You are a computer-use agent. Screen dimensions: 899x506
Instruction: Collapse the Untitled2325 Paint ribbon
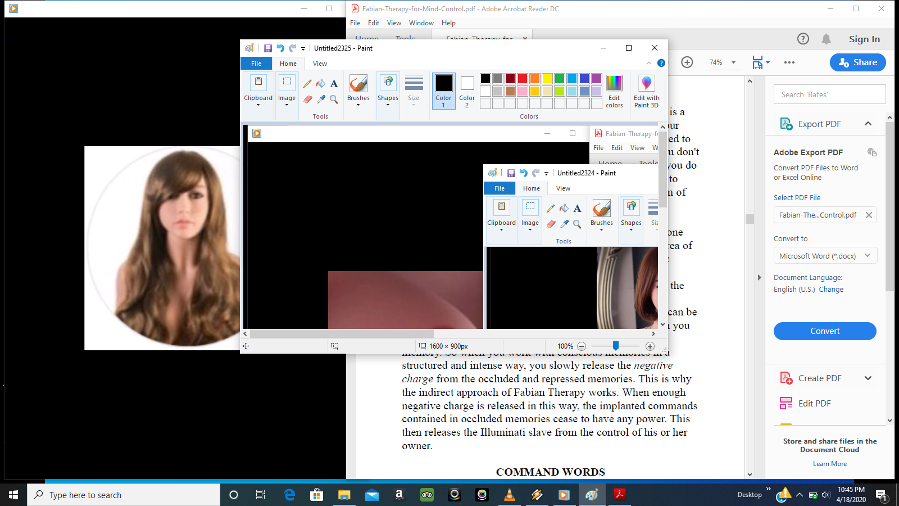pyautogui.click(x=649, y=63)
